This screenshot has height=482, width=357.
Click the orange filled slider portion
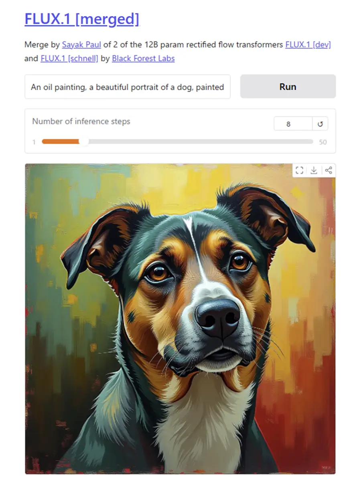point(60,141)
